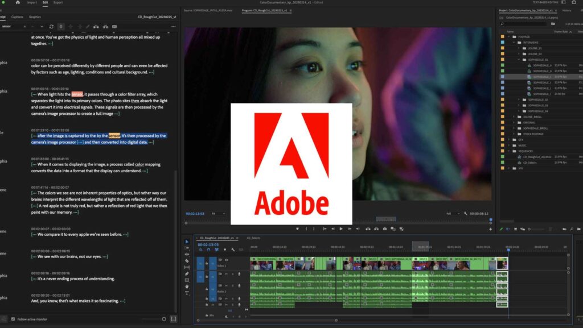Image resolution: width=583 pixels, height=328 pixels.
Task: Click the Lift icon in the Program monitor
Action: tap(368, 228)
